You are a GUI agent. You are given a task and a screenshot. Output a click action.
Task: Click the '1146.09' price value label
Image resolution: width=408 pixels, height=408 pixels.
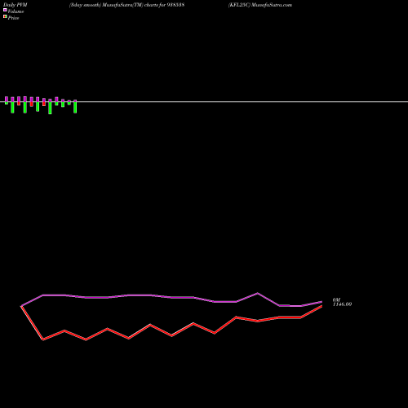tap(342, 304)
